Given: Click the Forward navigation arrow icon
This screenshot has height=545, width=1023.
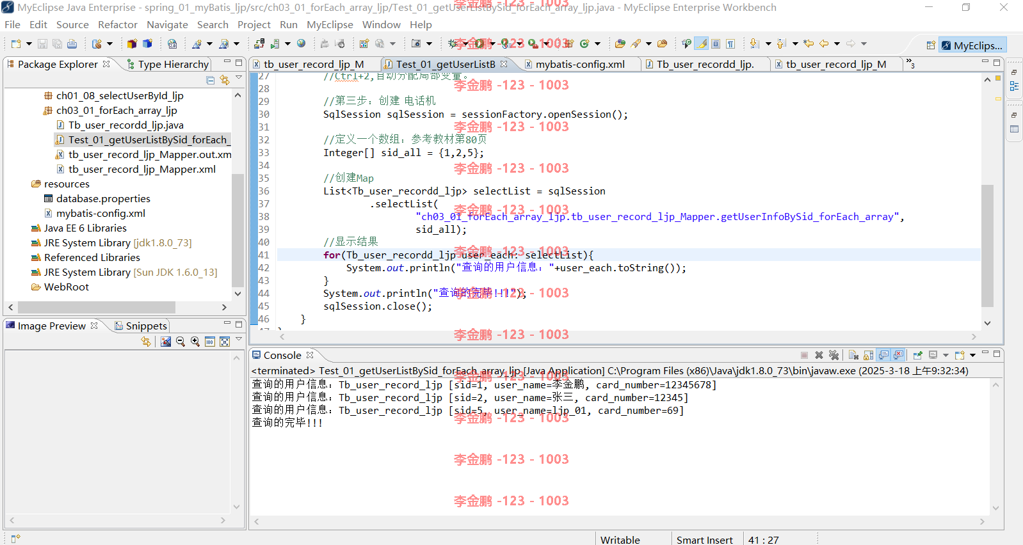Looking at the screenshot, I should [x=851, y=43].
